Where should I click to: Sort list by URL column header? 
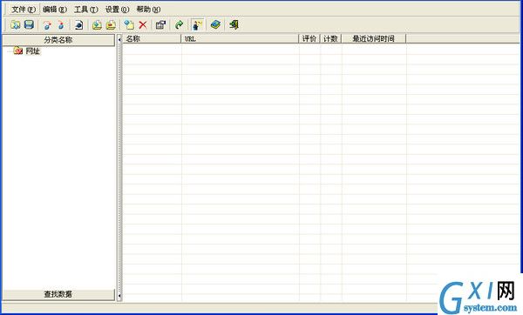(240, 38)
